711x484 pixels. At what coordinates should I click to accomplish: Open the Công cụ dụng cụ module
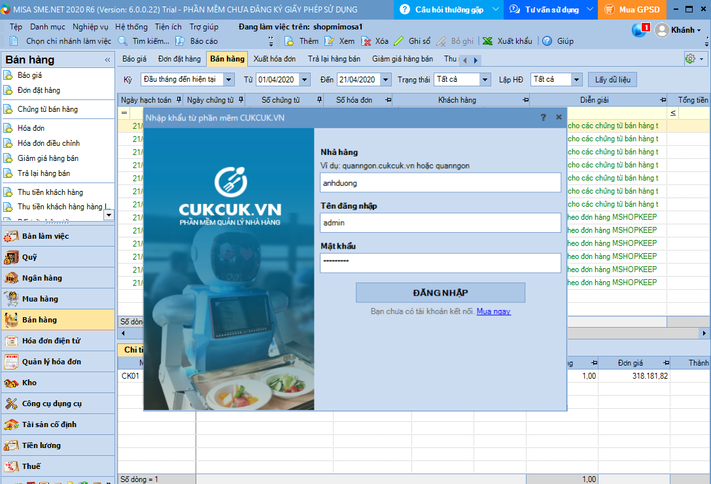point(58,404)
